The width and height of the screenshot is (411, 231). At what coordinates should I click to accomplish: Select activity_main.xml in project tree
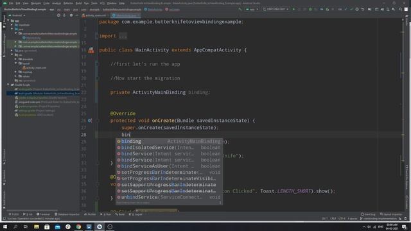tap(34, 67)
